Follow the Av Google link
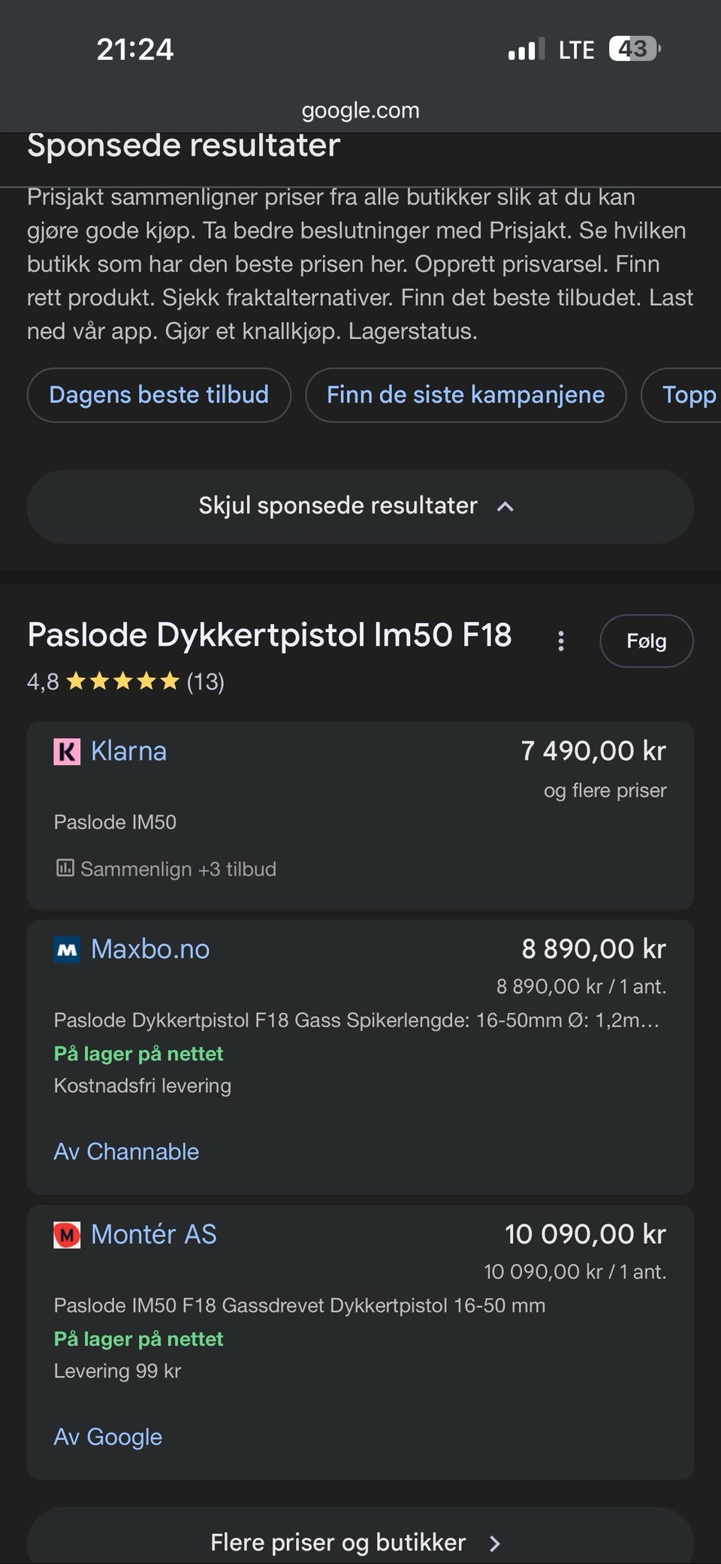Image resolution: width=721 pixels, height=1564 pixels. (108, 1437)
